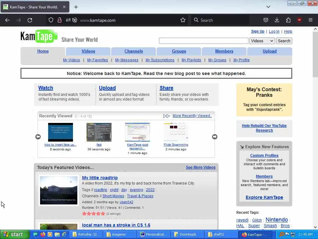Go to My Playlists
Screen dimensions: 318x239
click(x=191, y=60)
